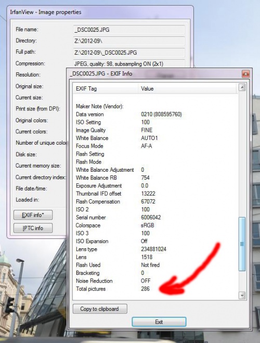260x343 pixels.
Task: Click the File name field
Action: pyautogui.click(x=129, y=30)
